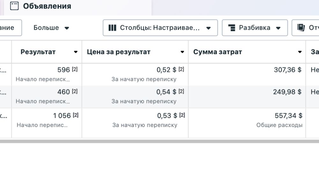The height and width of the screenshot is (193, 319).
Task: Click the Разбивка breakdown icon
Action: [232, 28]
